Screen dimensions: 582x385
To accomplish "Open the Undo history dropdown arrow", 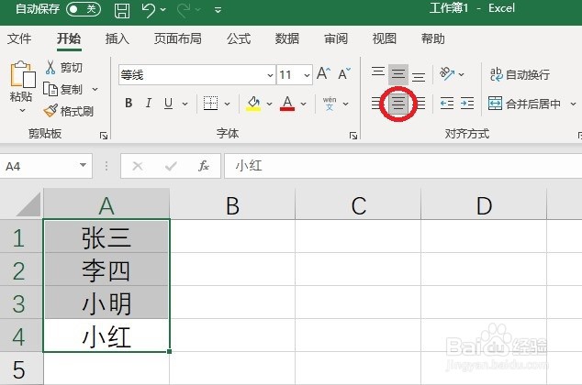I will pyautogui.click(x=163, y=10).
